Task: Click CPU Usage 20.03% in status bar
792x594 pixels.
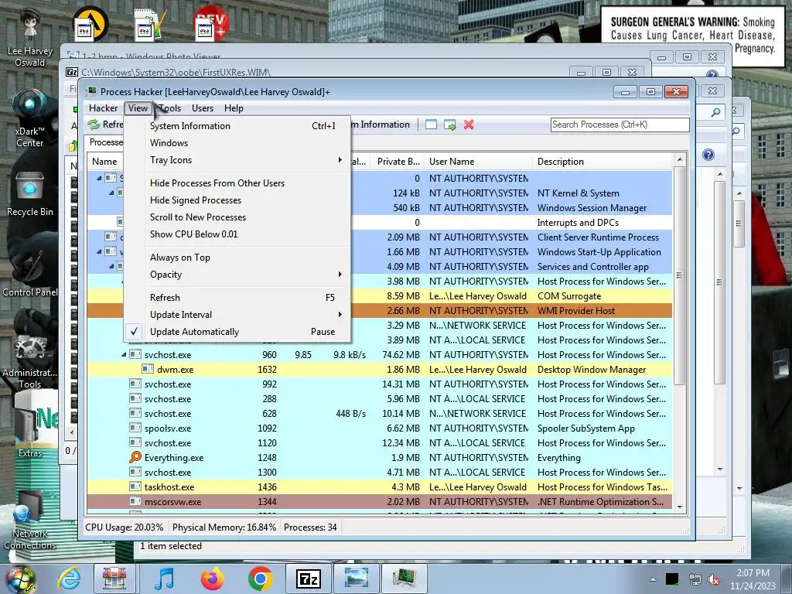Action: tap(125, 527)
